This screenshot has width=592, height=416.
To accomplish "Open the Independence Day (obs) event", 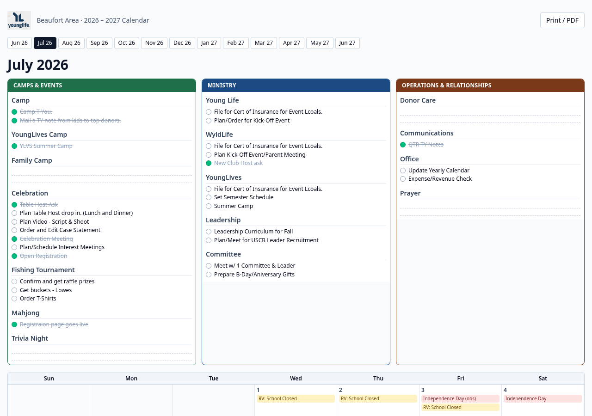I will [460, 398].
